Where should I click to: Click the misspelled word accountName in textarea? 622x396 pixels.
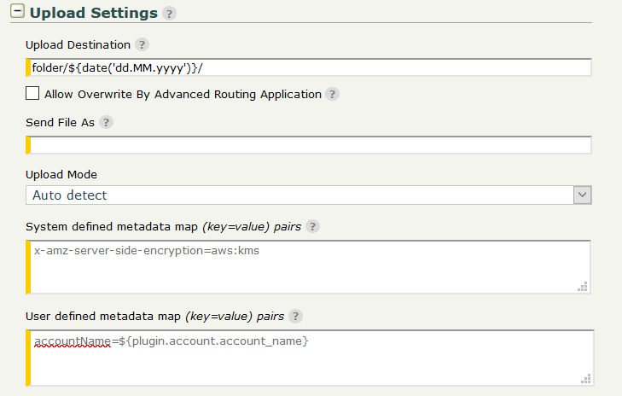click(73, 341)
